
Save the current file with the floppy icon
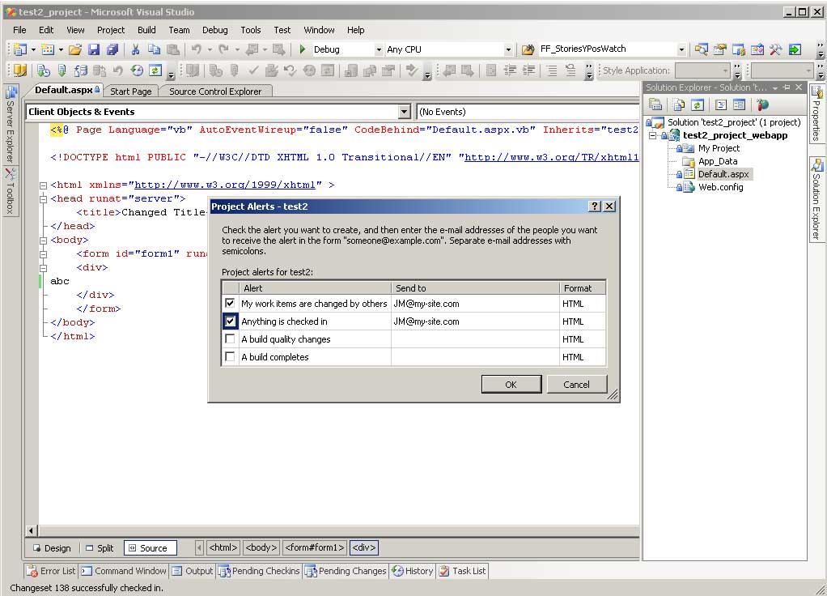pyautogui.click(x=94, y=49)
